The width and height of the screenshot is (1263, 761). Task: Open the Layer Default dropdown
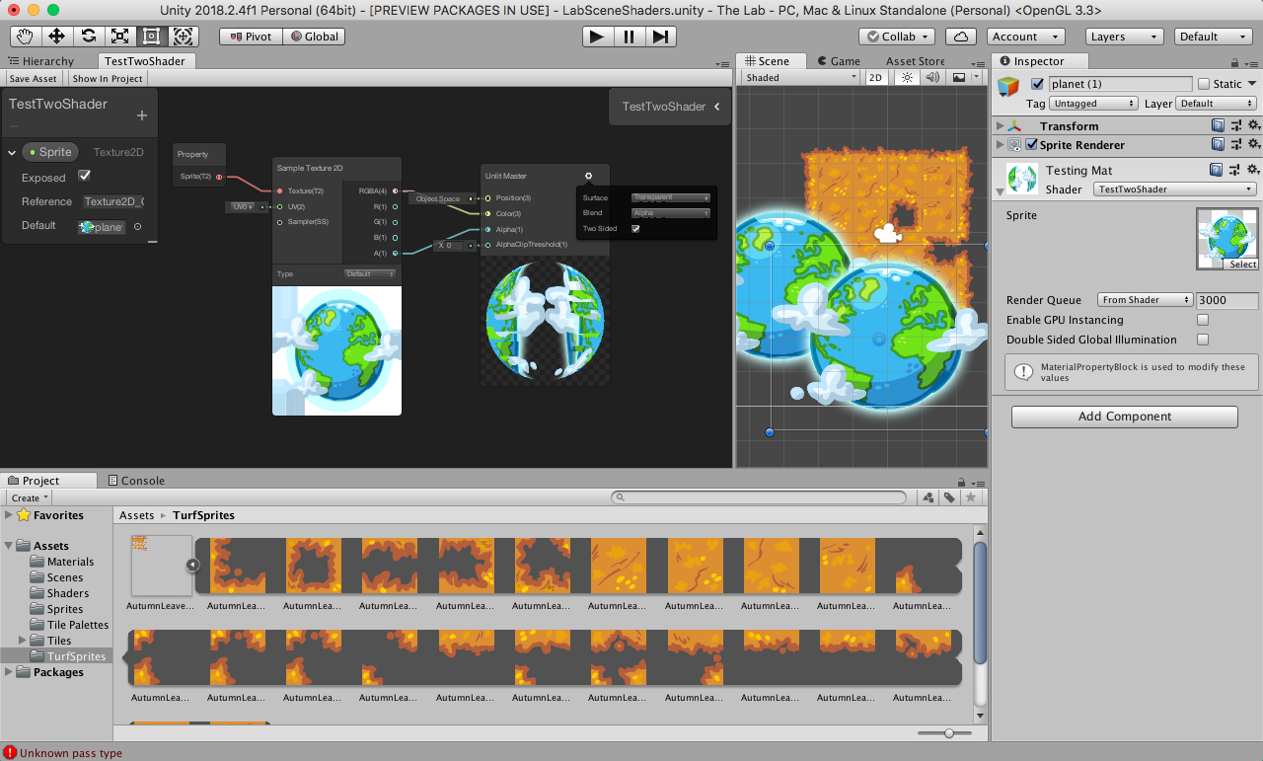(1217, 103)
